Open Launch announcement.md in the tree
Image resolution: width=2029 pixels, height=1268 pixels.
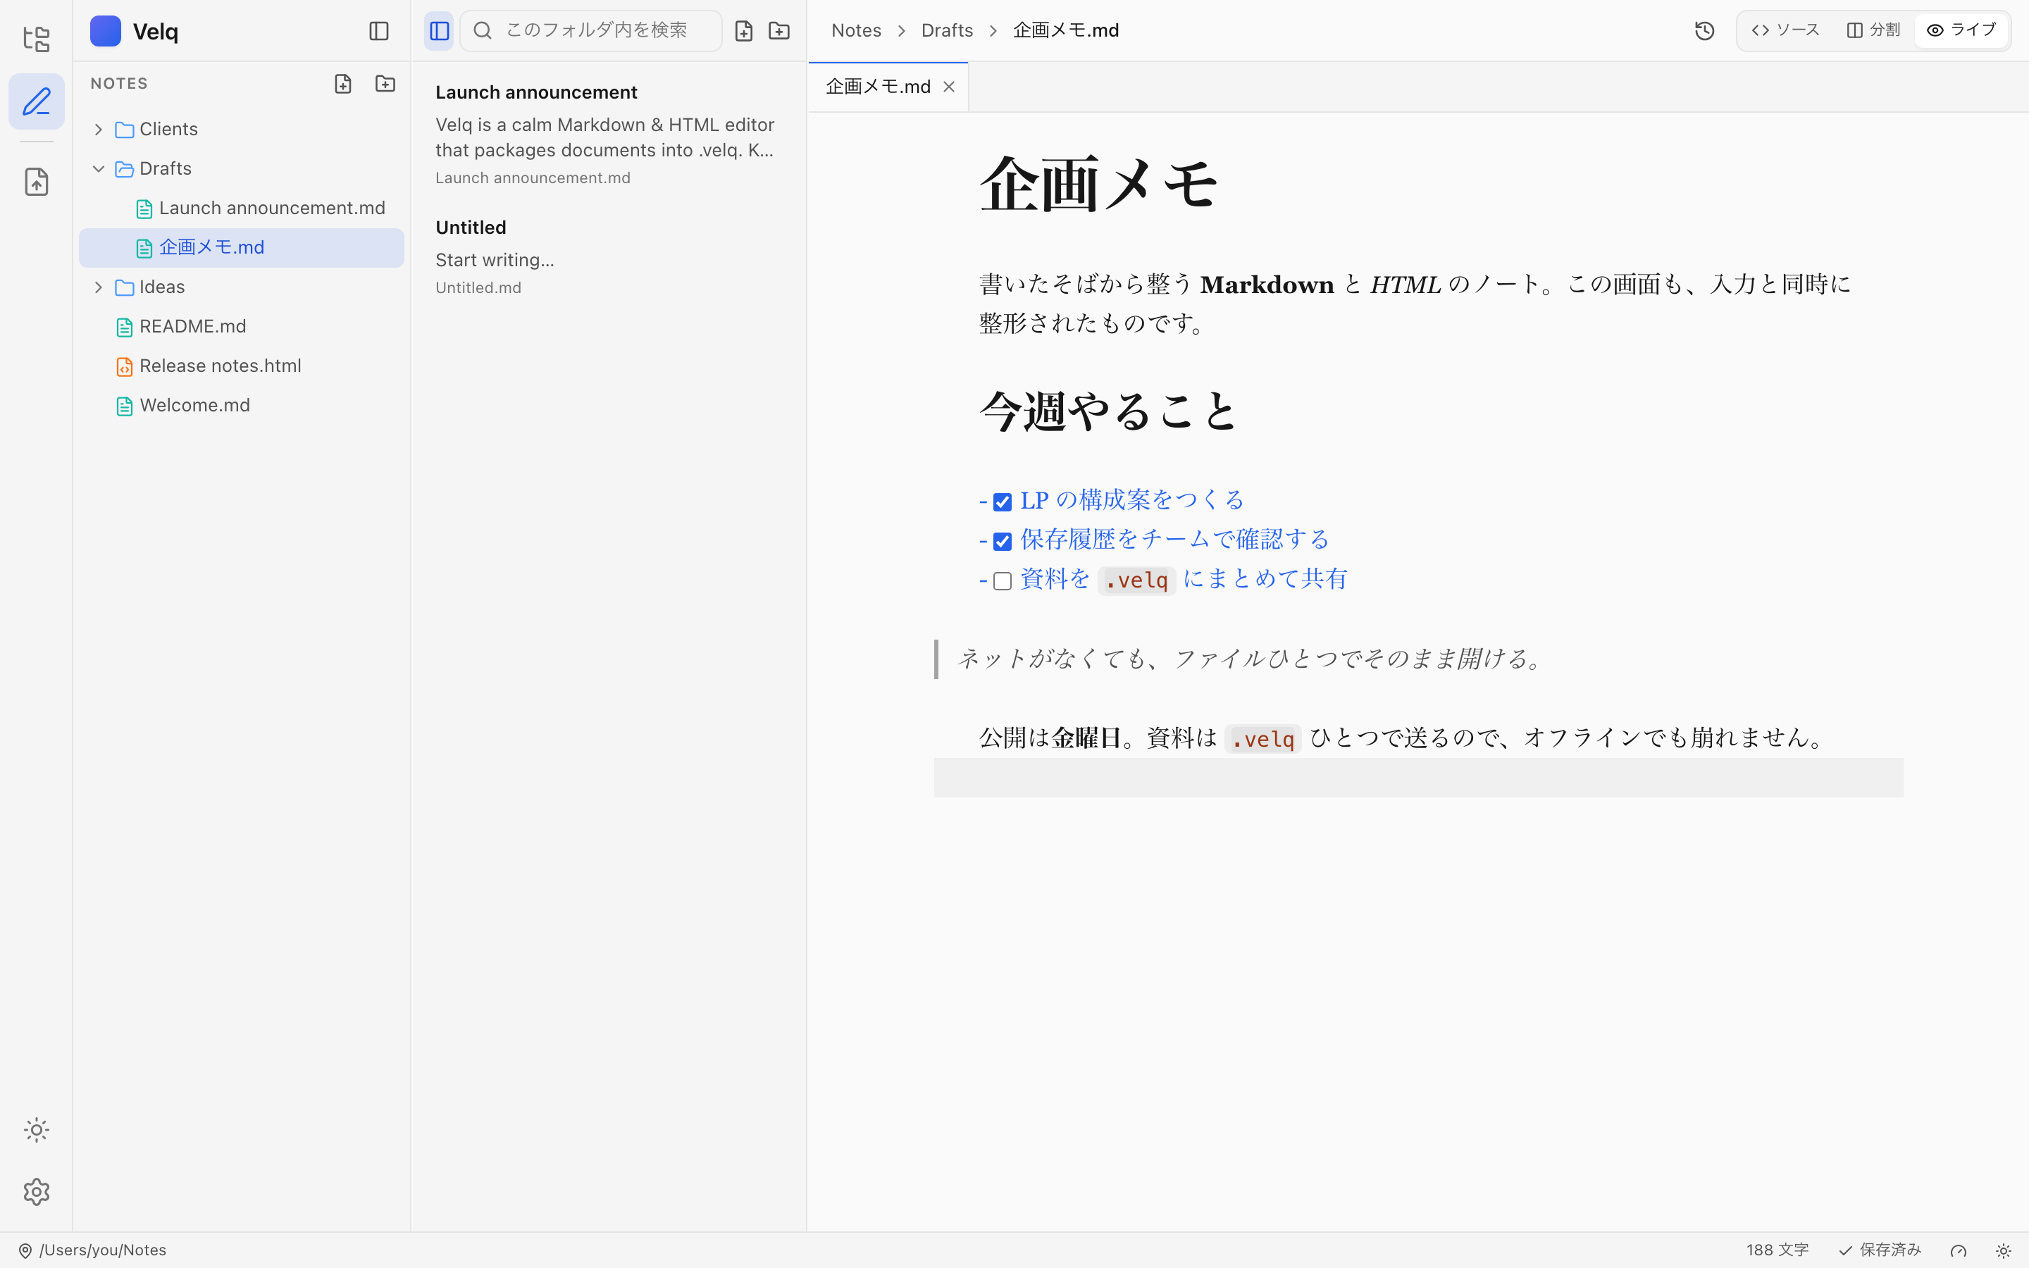pos(242,208)
